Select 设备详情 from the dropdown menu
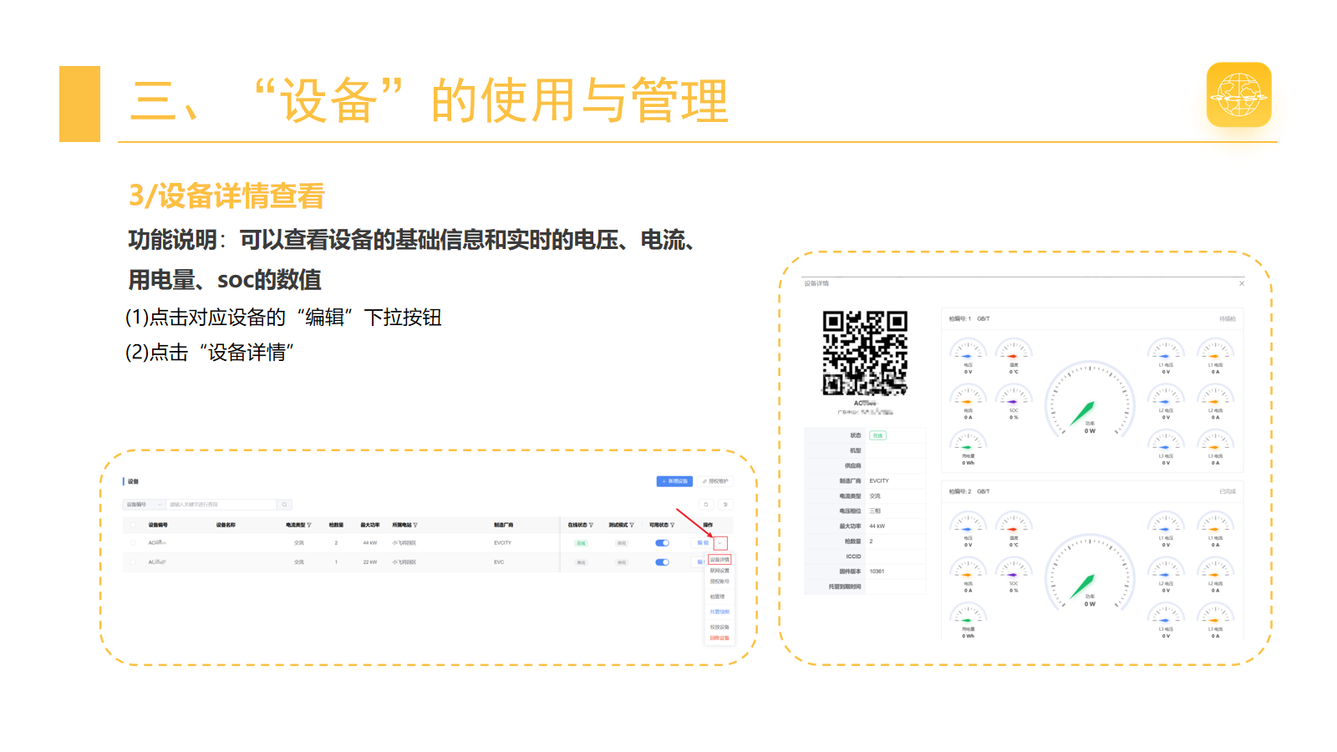Screen dimensions: 1337x752 tap(719, 560)
